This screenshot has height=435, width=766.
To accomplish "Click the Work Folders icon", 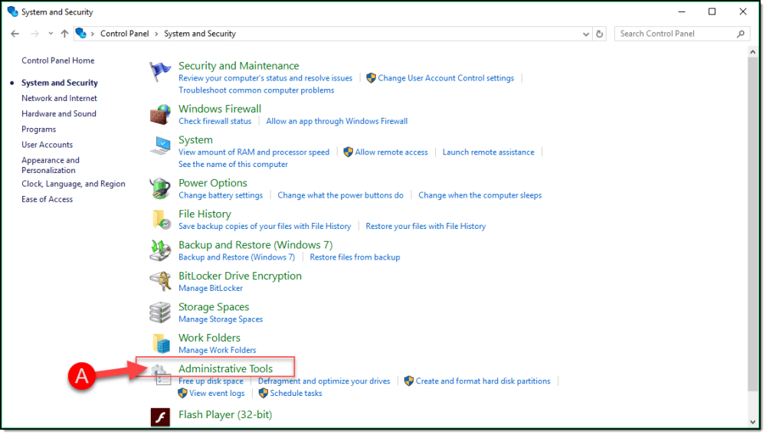I will point(161,344).
